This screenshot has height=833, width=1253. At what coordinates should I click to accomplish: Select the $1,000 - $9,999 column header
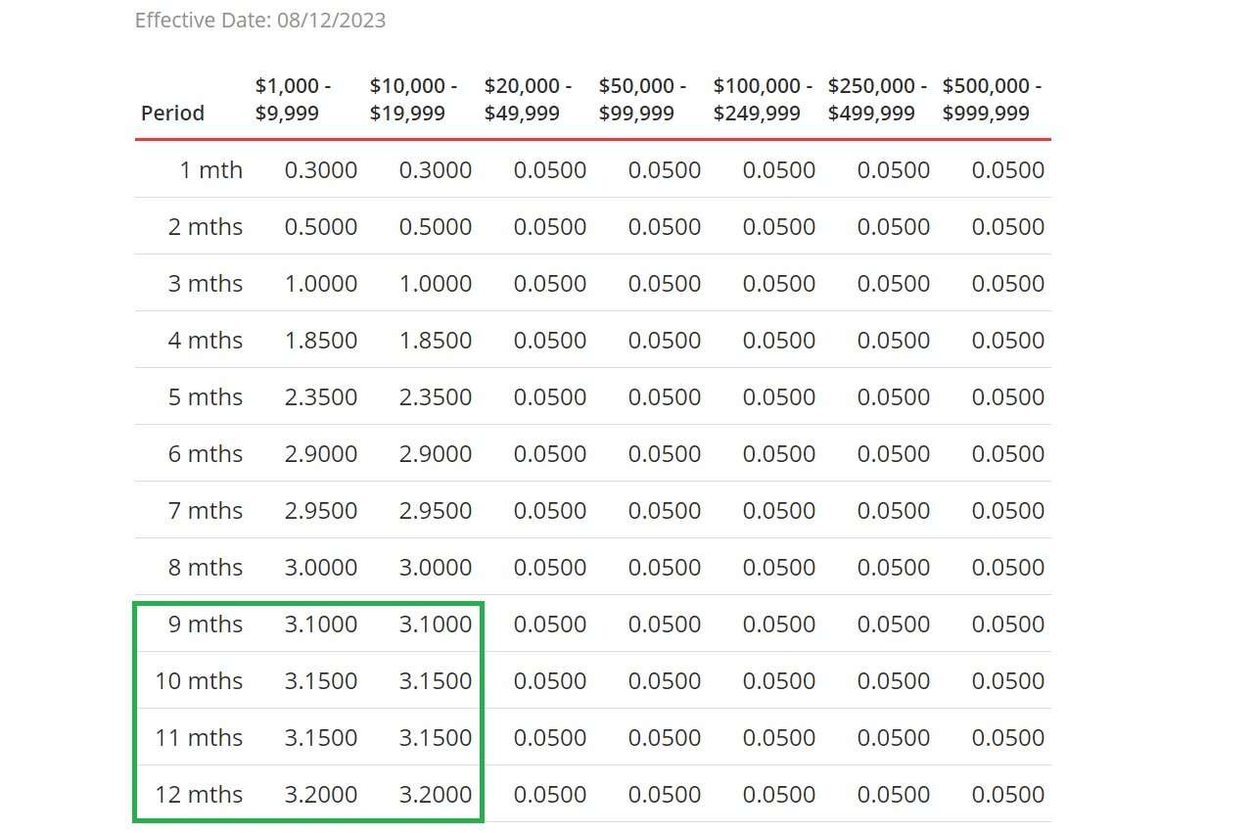click(294, 99)
